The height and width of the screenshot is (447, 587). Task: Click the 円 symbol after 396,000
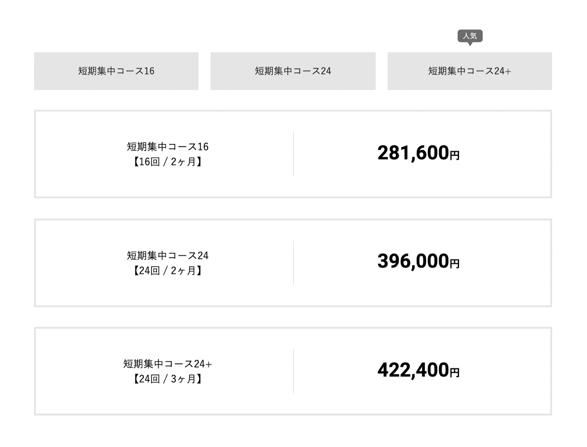tap(455, 264)
